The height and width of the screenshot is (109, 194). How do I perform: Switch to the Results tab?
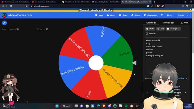(168, 23)
